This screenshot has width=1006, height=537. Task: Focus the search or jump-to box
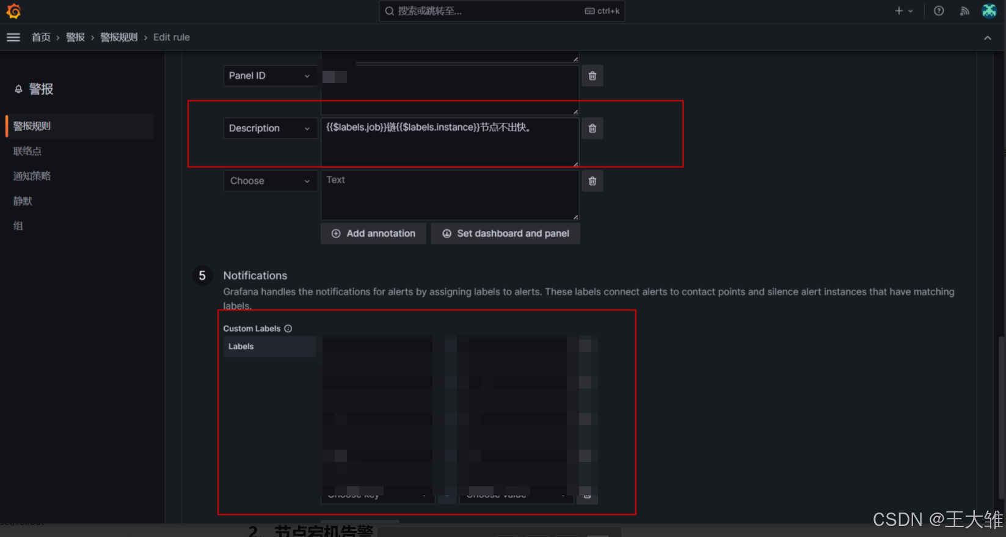click(502, 11)
